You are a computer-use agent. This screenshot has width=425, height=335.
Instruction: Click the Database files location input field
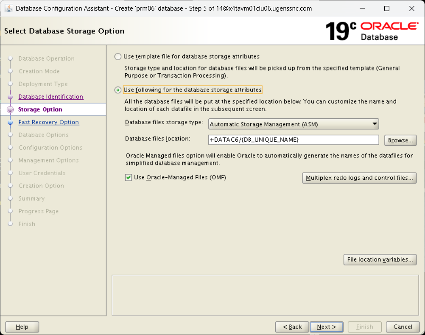point(294,140)
